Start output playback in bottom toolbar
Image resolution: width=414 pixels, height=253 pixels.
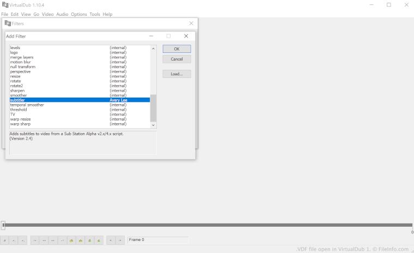point(23,240)
